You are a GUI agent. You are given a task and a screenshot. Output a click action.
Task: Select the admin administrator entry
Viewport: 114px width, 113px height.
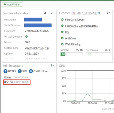[x=7, y=77]
